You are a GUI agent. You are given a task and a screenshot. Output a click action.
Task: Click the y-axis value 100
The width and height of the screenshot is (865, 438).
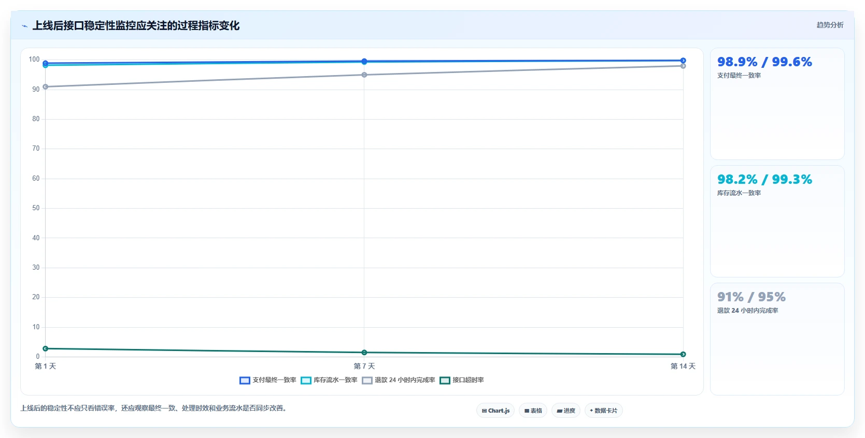tap(34, 60)
